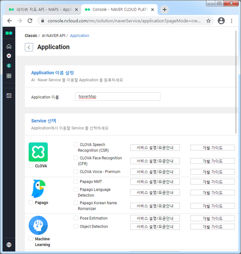
Task: Open 개발 가이드 for CLOVA Face Recognition
Action: coord(213,161)
